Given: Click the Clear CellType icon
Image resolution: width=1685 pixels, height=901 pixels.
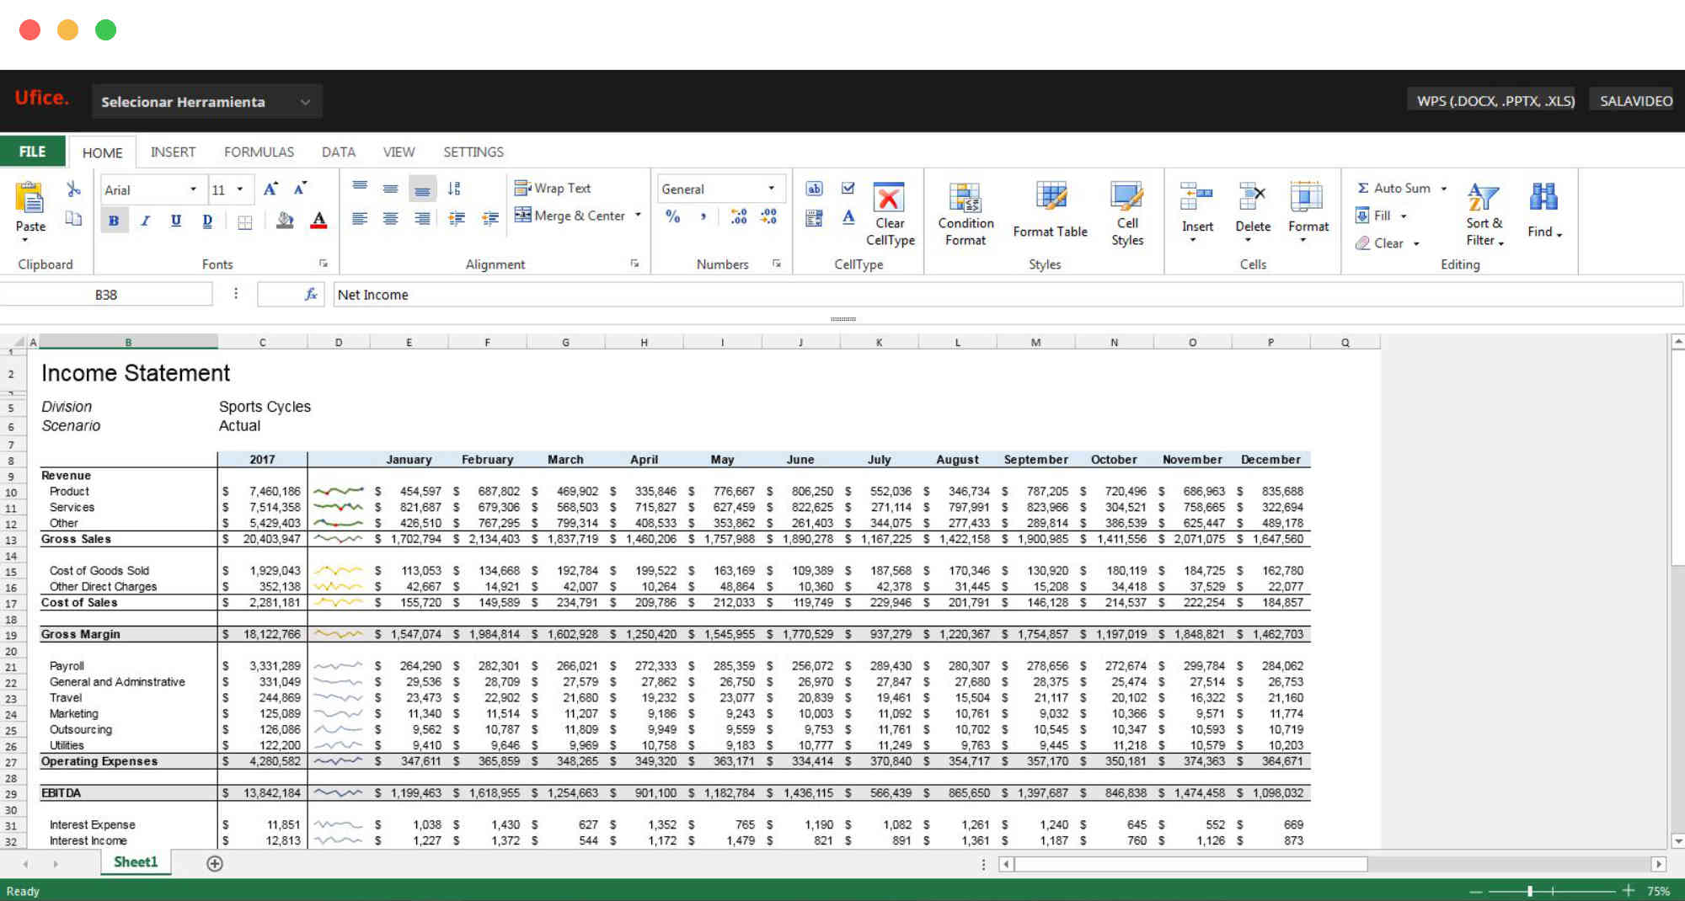Looking at the screenshot, I should (x=889, y=199).
